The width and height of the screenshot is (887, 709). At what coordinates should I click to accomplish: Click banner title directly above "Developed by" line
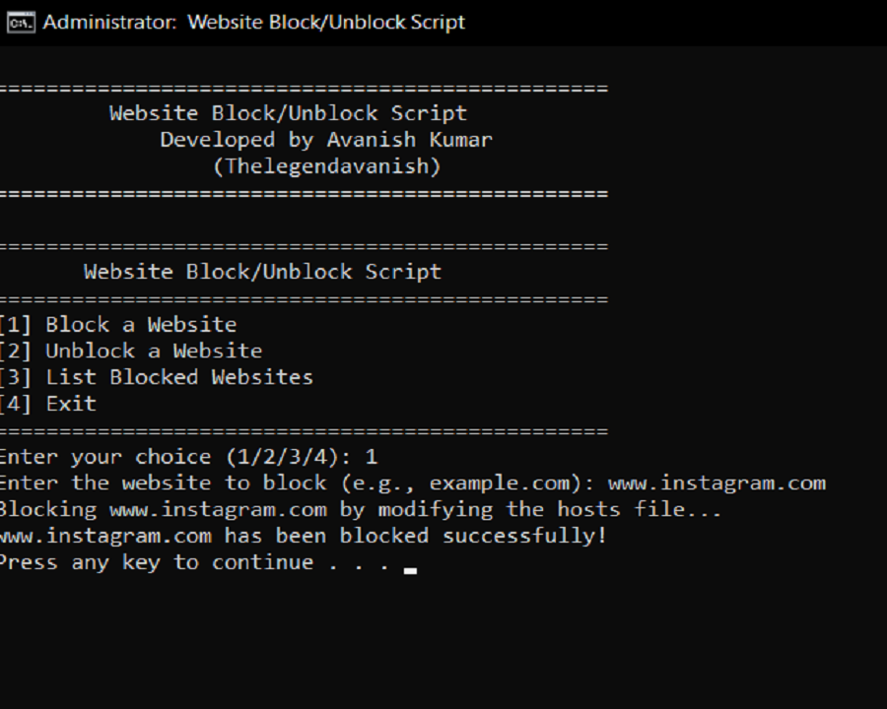(x=288, y=113)
